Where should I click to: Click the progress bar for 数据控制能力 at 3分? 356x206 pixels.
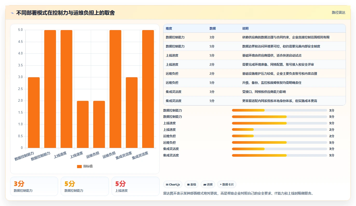(279, 110)
